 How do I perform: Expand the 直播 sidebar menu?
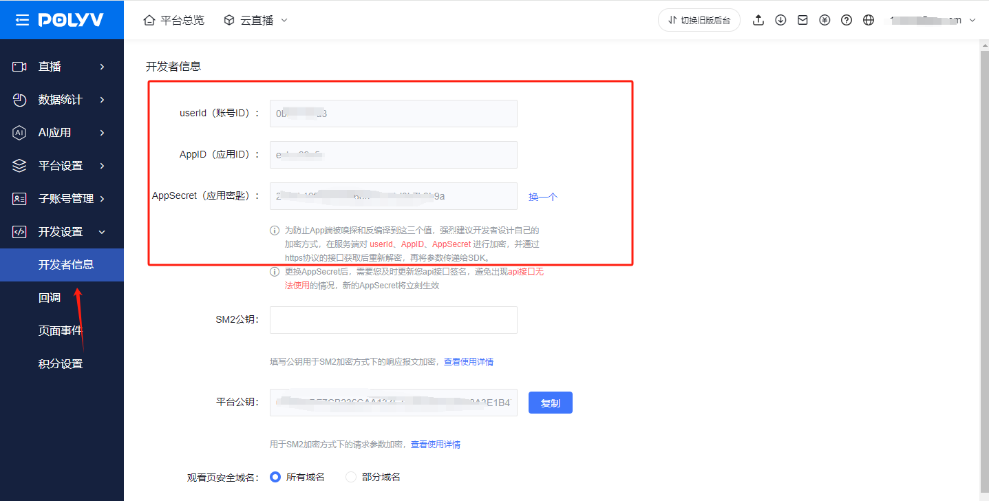pos(62,67)
